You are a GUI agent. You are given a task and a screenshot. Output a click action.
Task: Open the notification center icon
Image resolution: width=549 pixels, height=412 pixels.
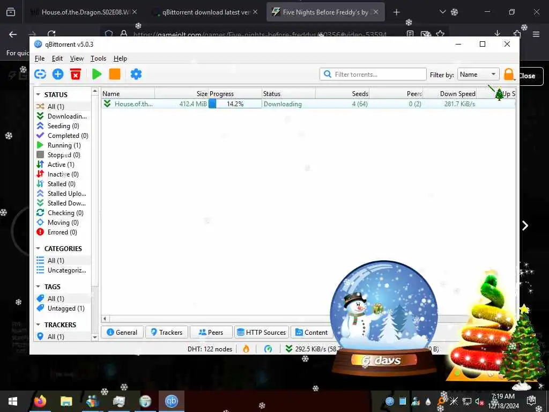(x=531, y=401)
